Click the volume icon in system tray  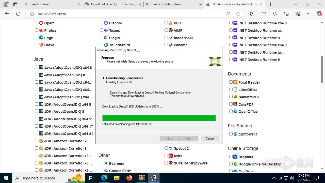tap(292, 178)
